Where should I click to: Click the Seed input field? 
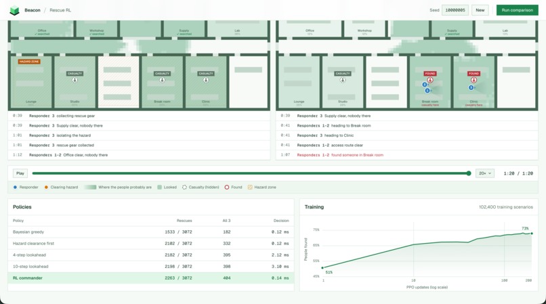[x=455, y=10]
